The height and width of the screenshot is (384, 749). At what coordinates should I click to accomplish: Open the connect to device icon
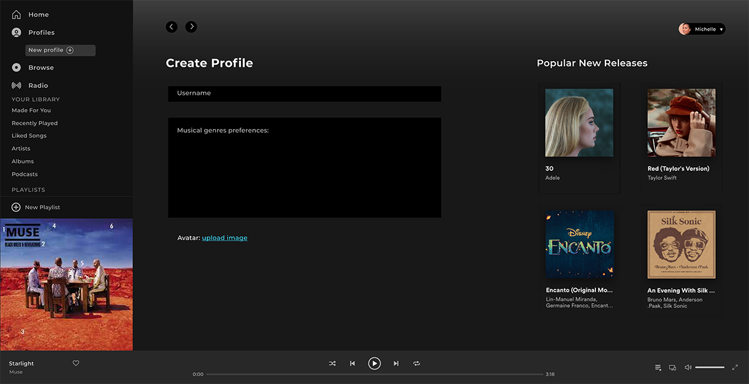click(x=672, y=368)
